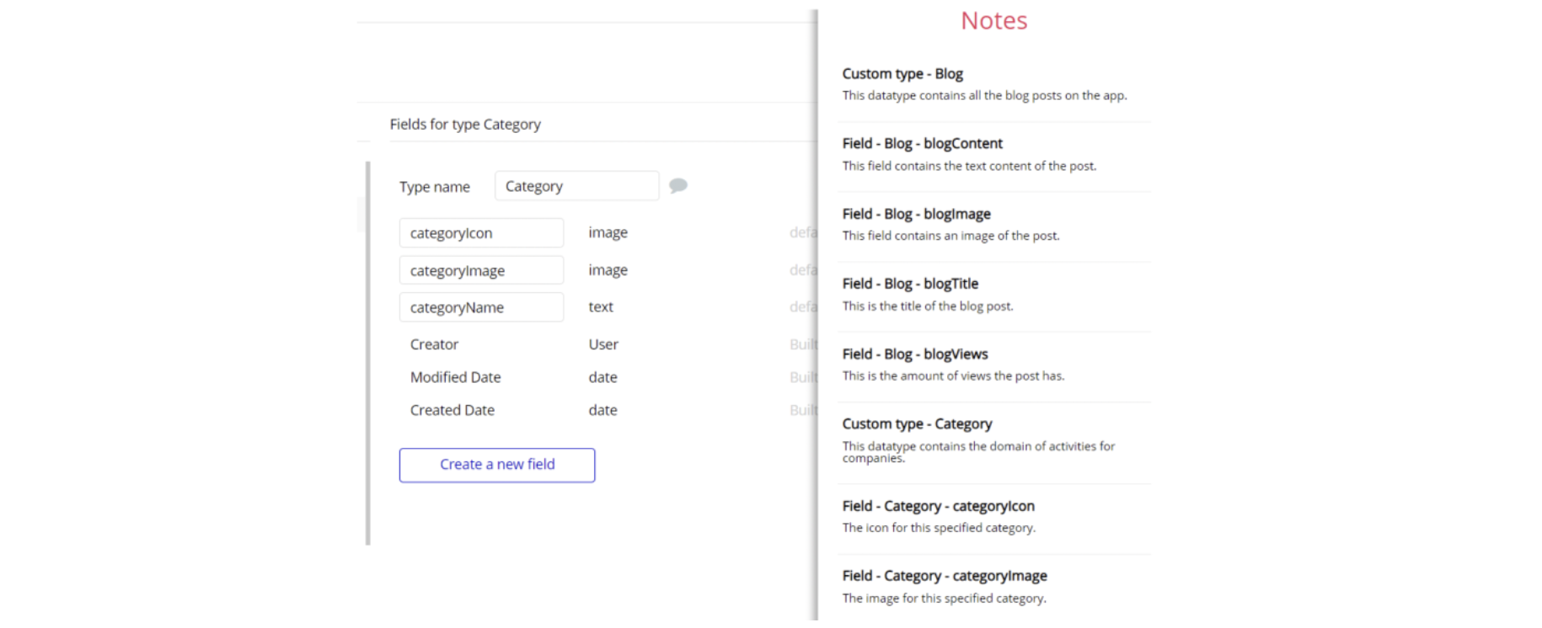Open the Custom type - Blog note
1542x628 pixels.
tap(902, 74)
